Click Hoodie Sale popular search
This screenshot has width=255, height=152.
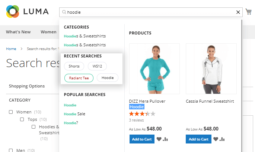click(74, 114)
